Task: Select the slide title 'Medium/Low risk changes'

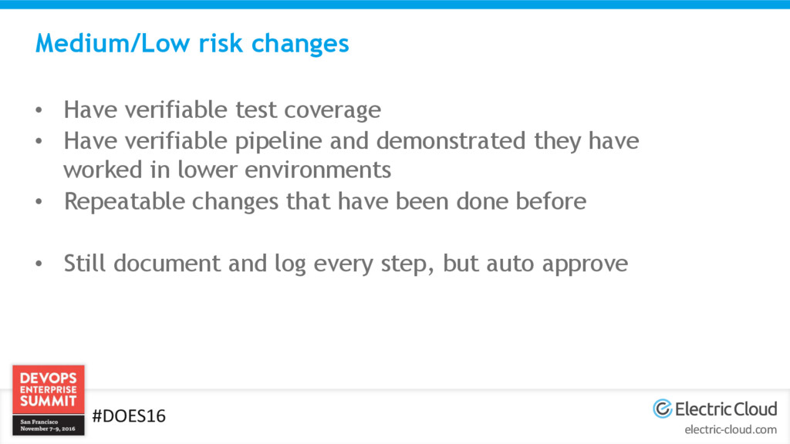Action: point(192,43)
